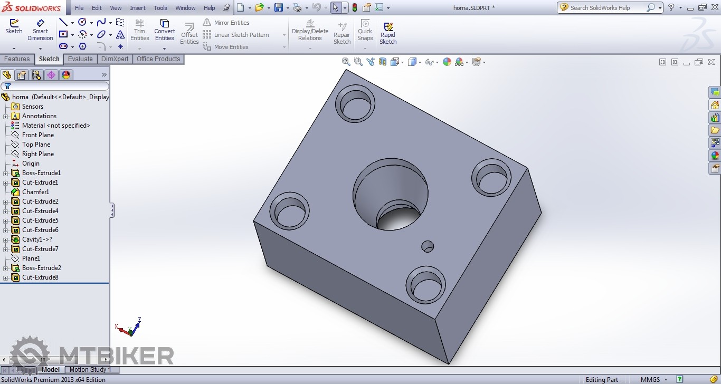Open the Design Library task pane icon

tap(715, 118)
